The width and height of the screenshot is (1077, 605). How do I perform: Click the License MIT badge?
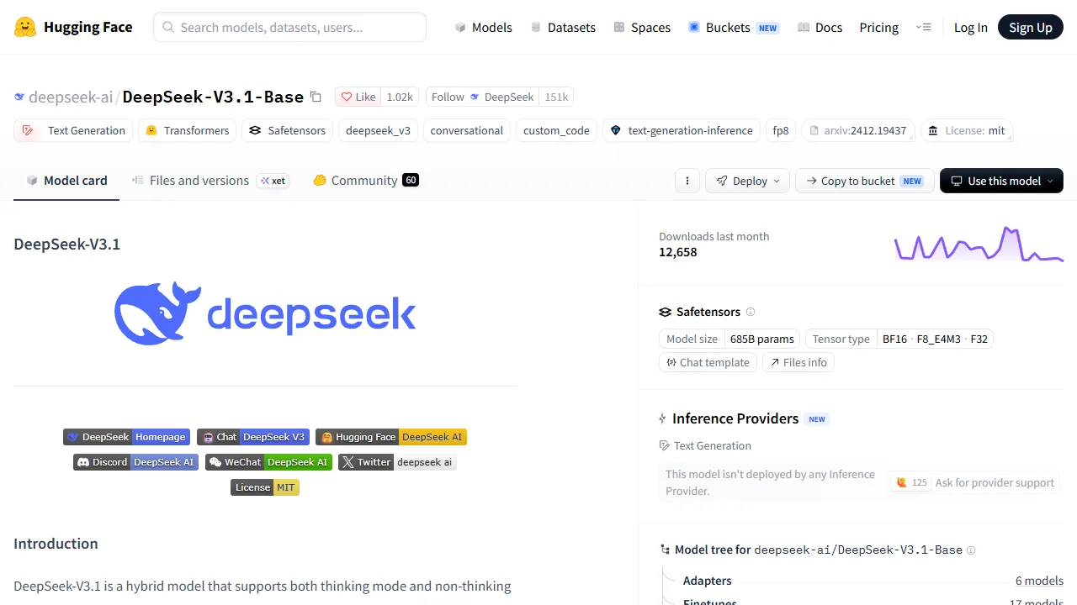tap(265, 487)
